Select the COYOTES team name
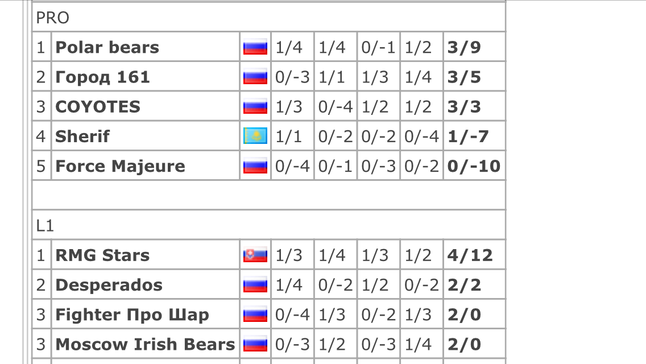Image resolution: width=646 pixels, height=364 pixels. coord(98,107)
